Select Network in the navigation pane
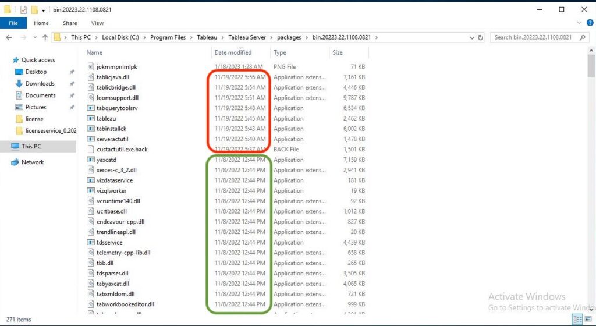The image size is (596, 326). (33, 162)
